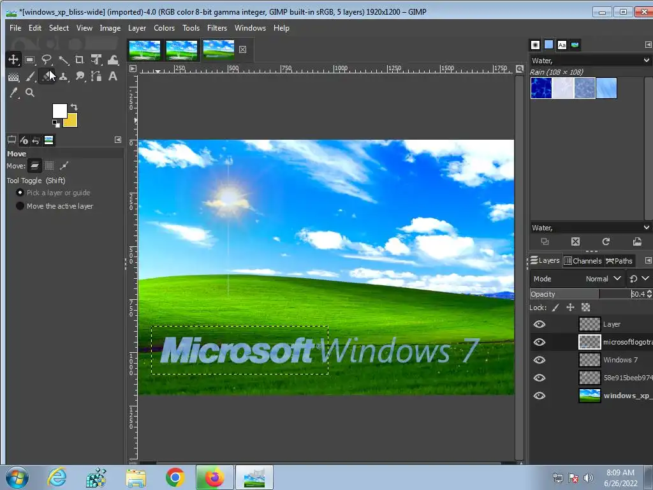Image resolution: width=653 pixels, height=490 pixels.
Task: Select the Zoom magnifier tool
Action: [x=30, y=93]
